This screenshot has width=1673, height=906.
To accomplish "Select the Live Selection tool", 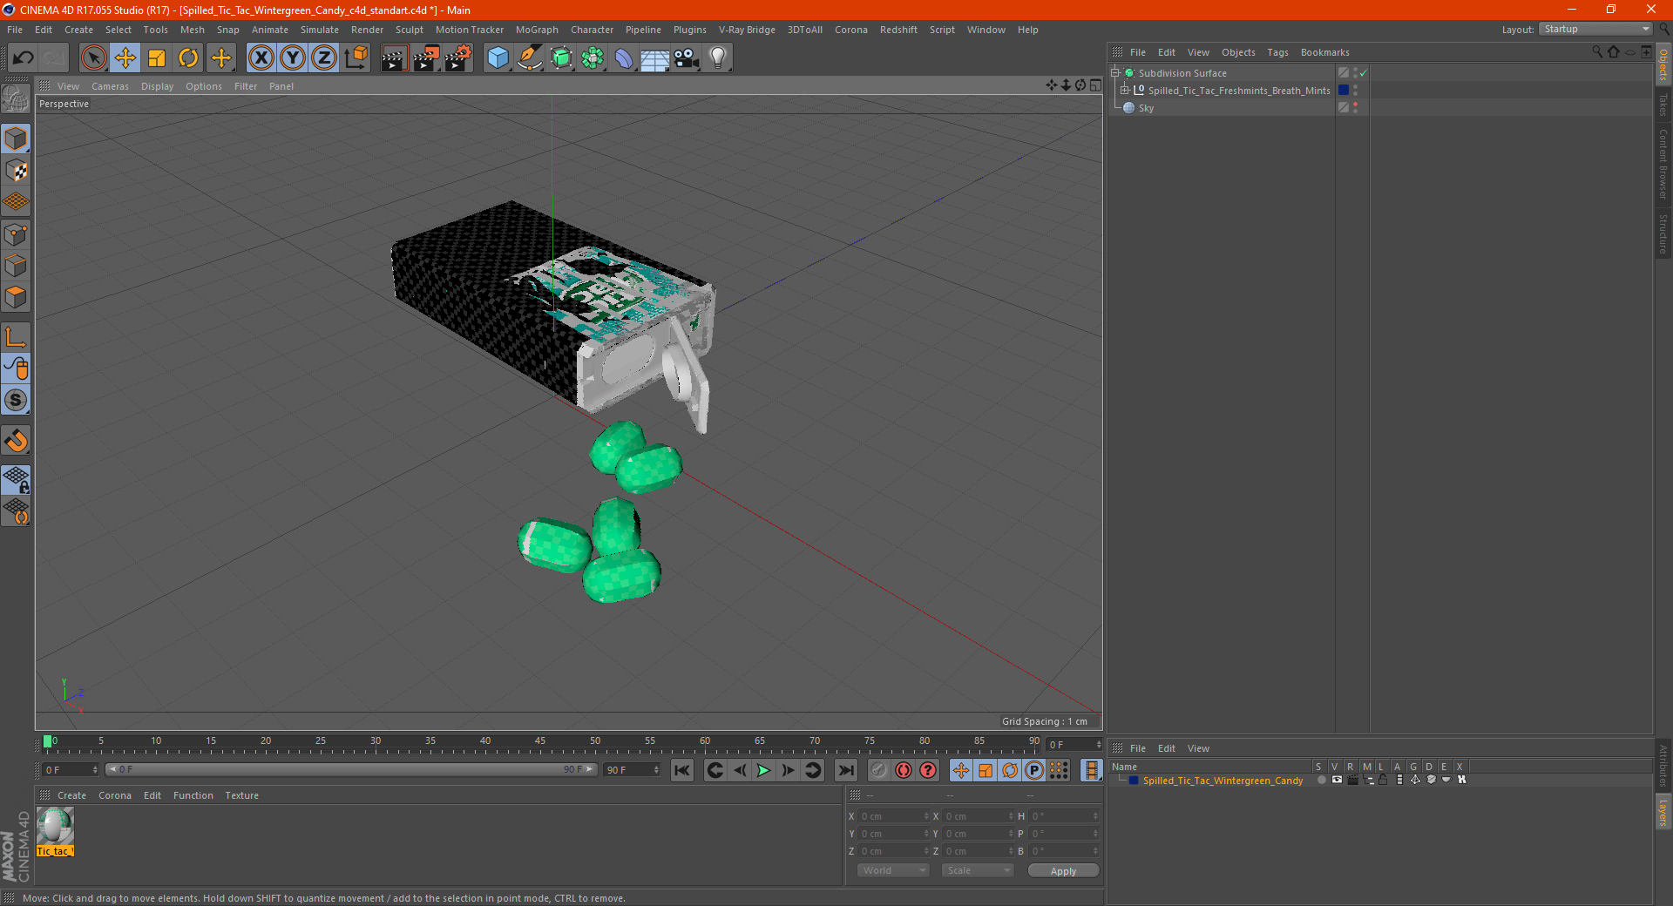I will click(93, 58).
